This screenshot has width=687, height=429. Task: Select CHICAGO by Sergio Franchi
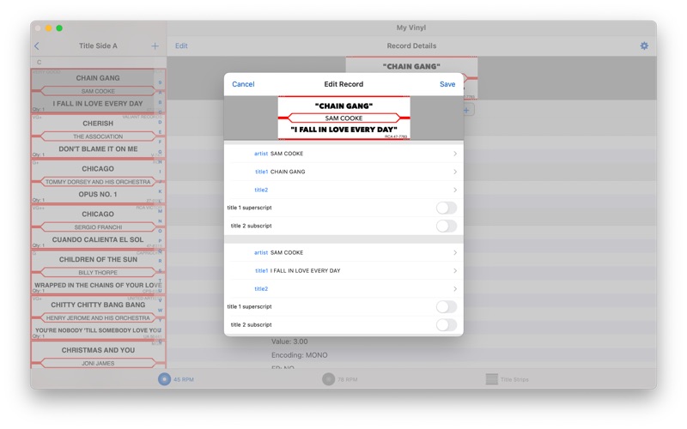point(98,227)
